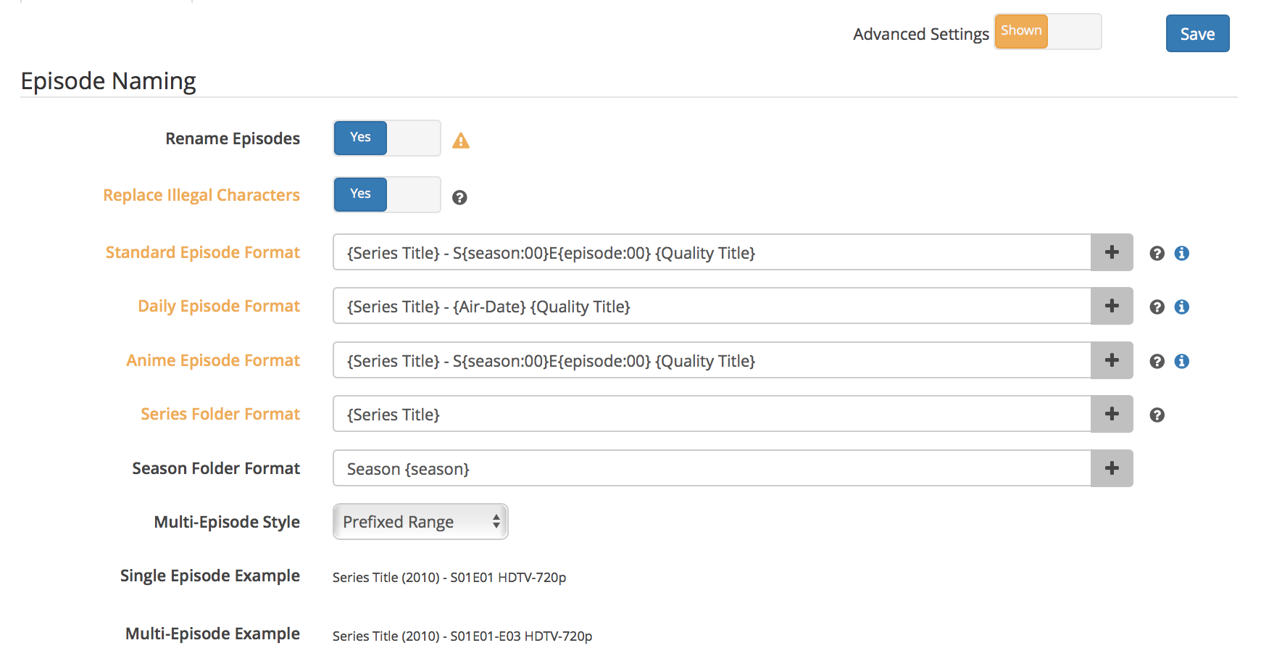Viewport: 1261px width, 656px height.
Task: Expand token list for Standard Episode Format
Action: click(x=1112, y=252)
